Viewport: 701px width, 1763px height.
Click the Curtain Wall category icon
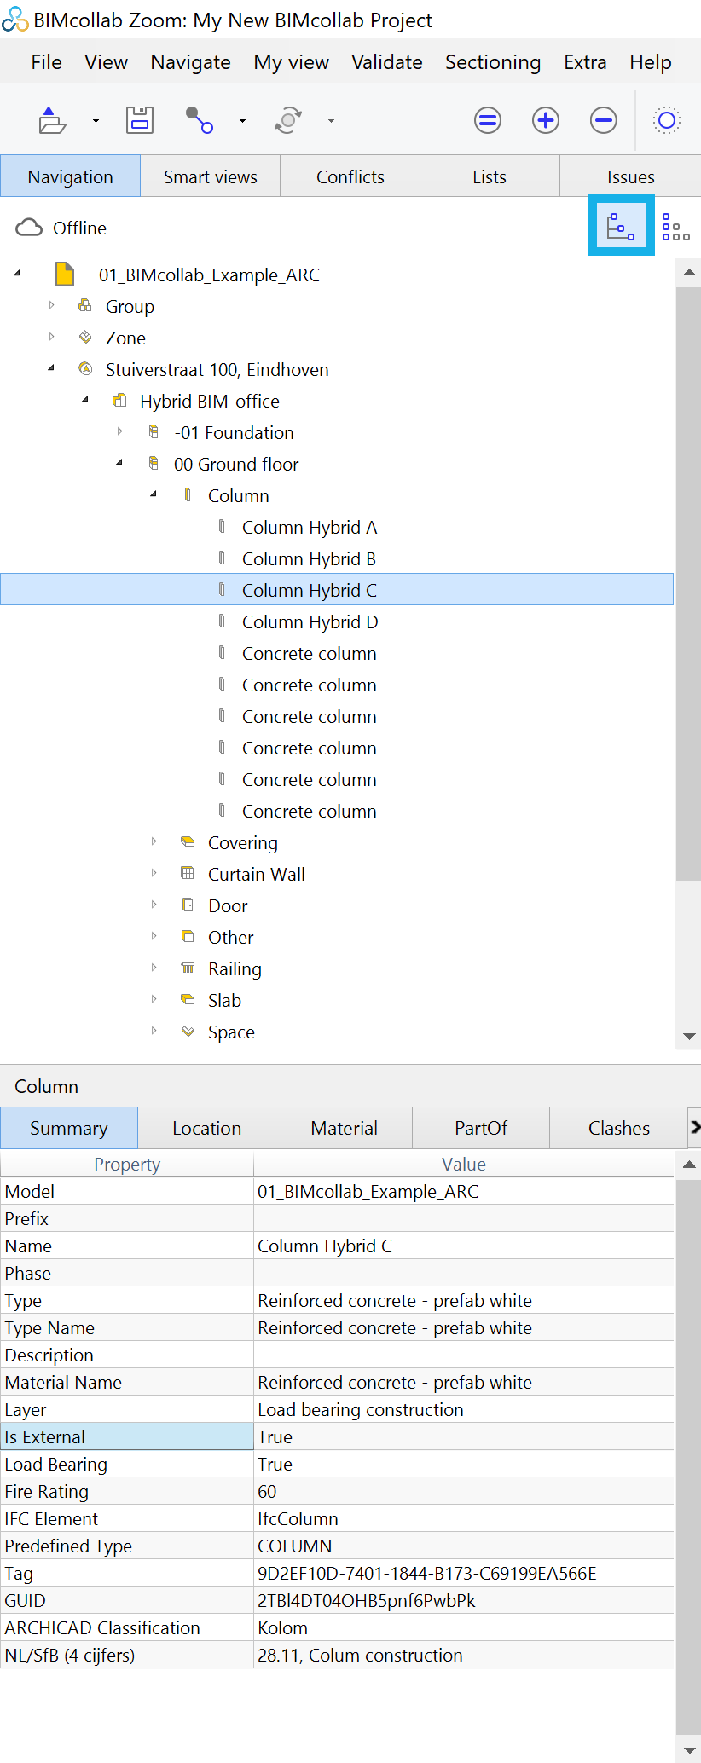188,873
